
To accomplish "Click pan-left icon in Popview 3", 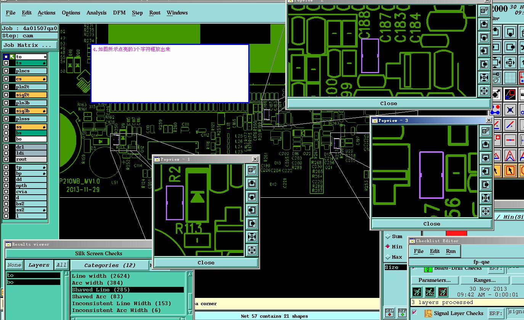I will coord(485,171).
